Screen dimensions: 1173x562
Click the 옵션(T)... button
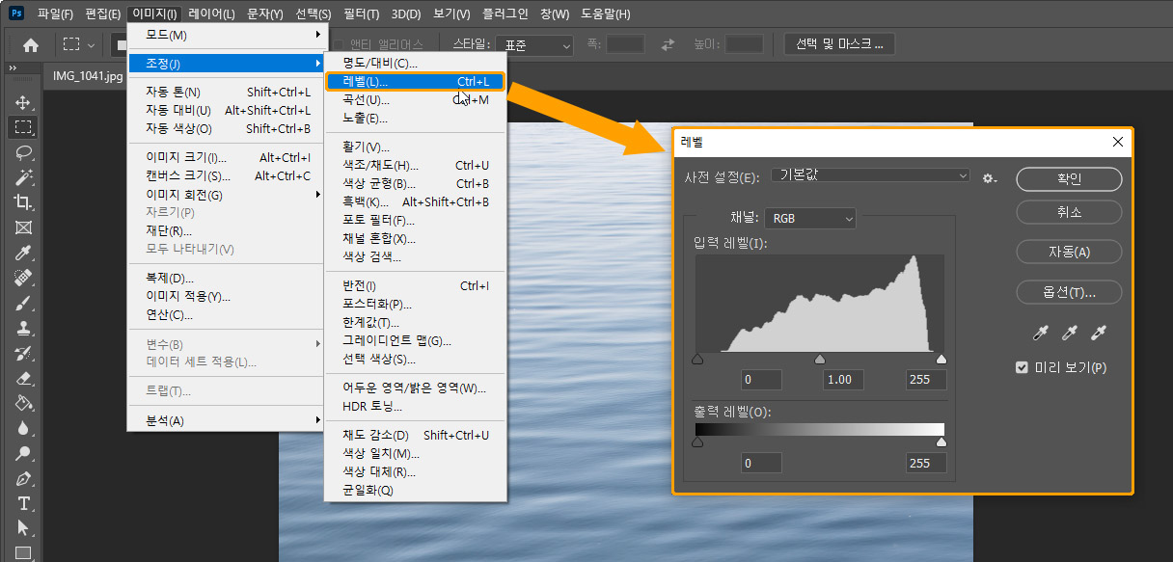click(1069, 291)
